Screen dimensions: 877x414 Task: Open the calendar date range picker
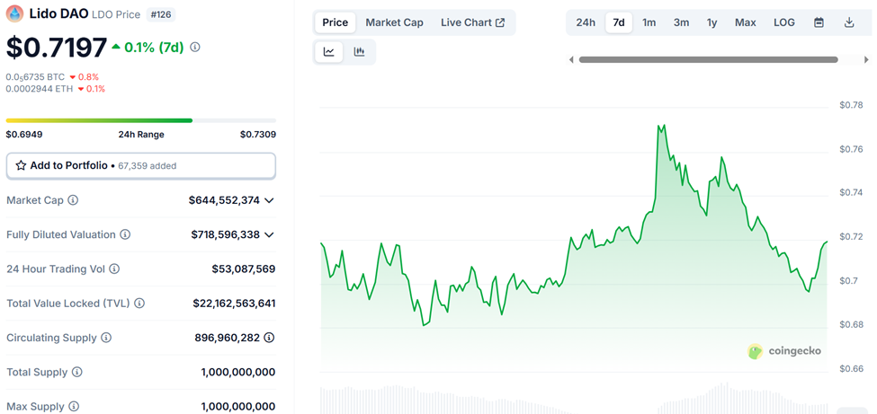819,22
